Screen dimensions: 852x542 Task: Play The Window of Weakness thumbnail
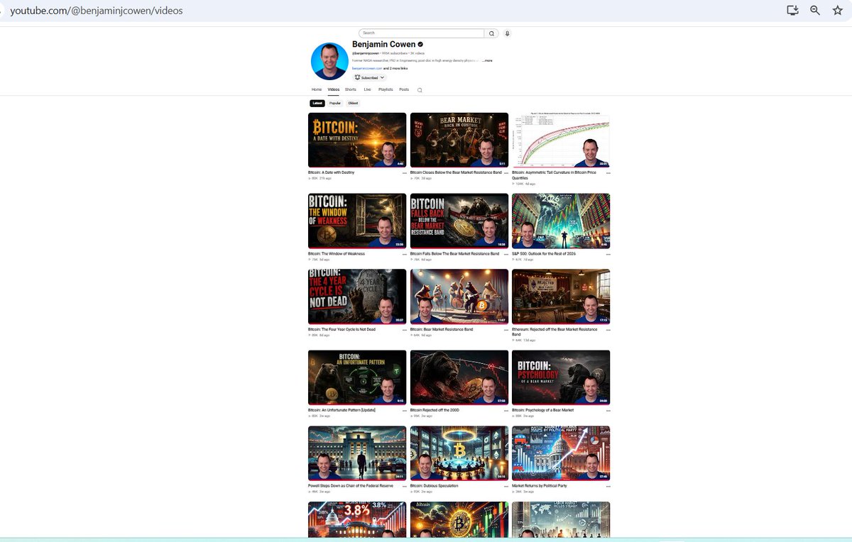[x=357, y=221]
